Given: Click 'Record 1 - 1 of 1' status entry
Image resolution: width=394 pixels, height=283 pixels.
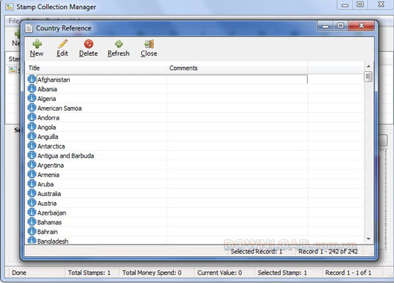Looking at the screenshot, I should coord(348,273).
